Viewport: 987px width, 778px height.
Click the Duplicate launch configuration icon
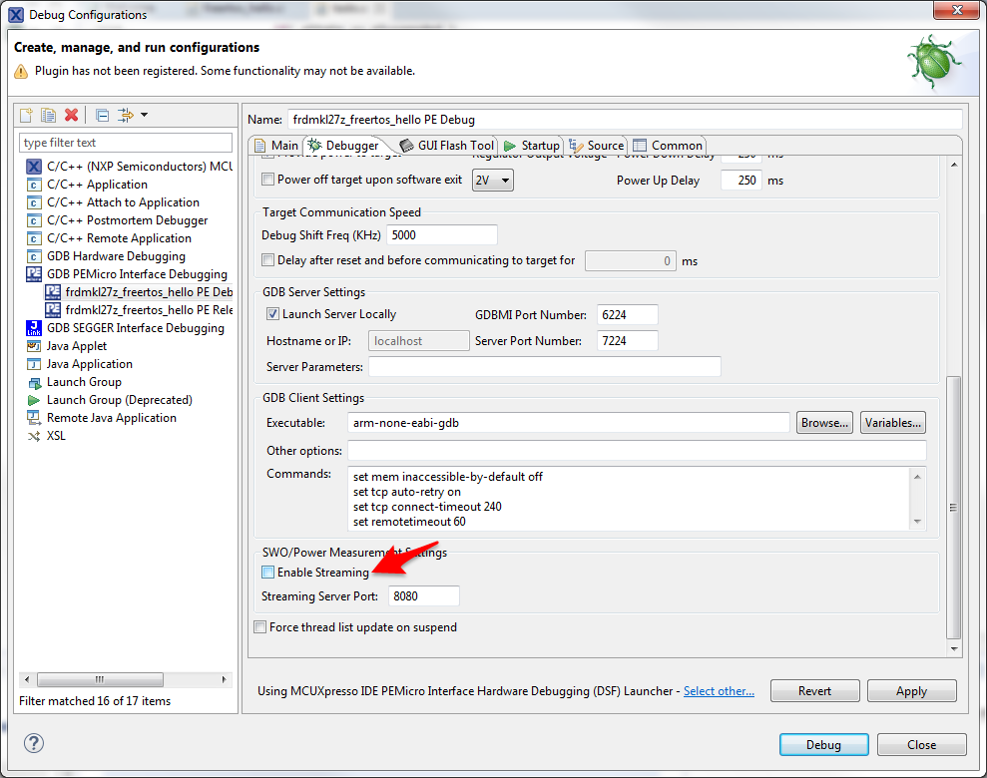49,115
